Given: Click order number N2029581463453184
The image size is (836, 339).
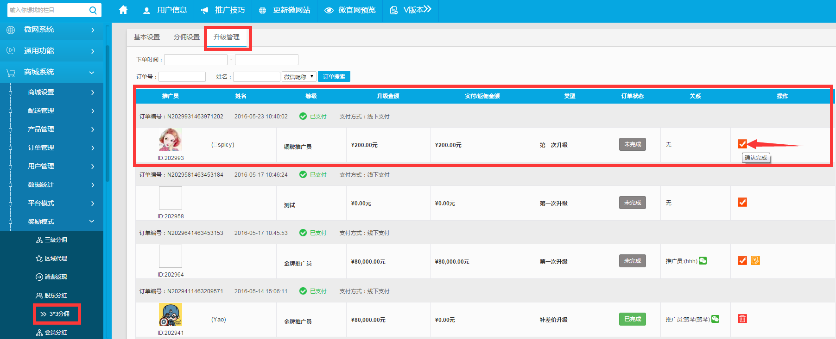Looking at the screenshot, I should 195,175.
